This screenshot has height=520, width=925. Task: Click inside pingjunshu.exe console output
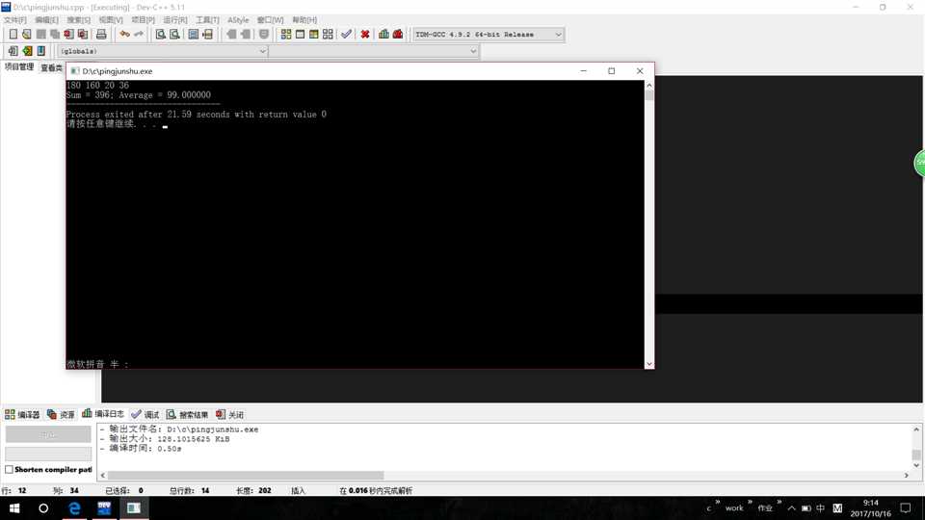tap(356, 224)
